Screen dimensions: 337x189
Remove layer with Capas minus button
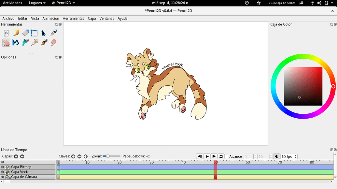pos(22,156)
